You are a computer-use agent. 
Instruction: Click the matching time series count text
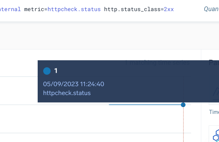pyautogui.click(x=157, y=62)
